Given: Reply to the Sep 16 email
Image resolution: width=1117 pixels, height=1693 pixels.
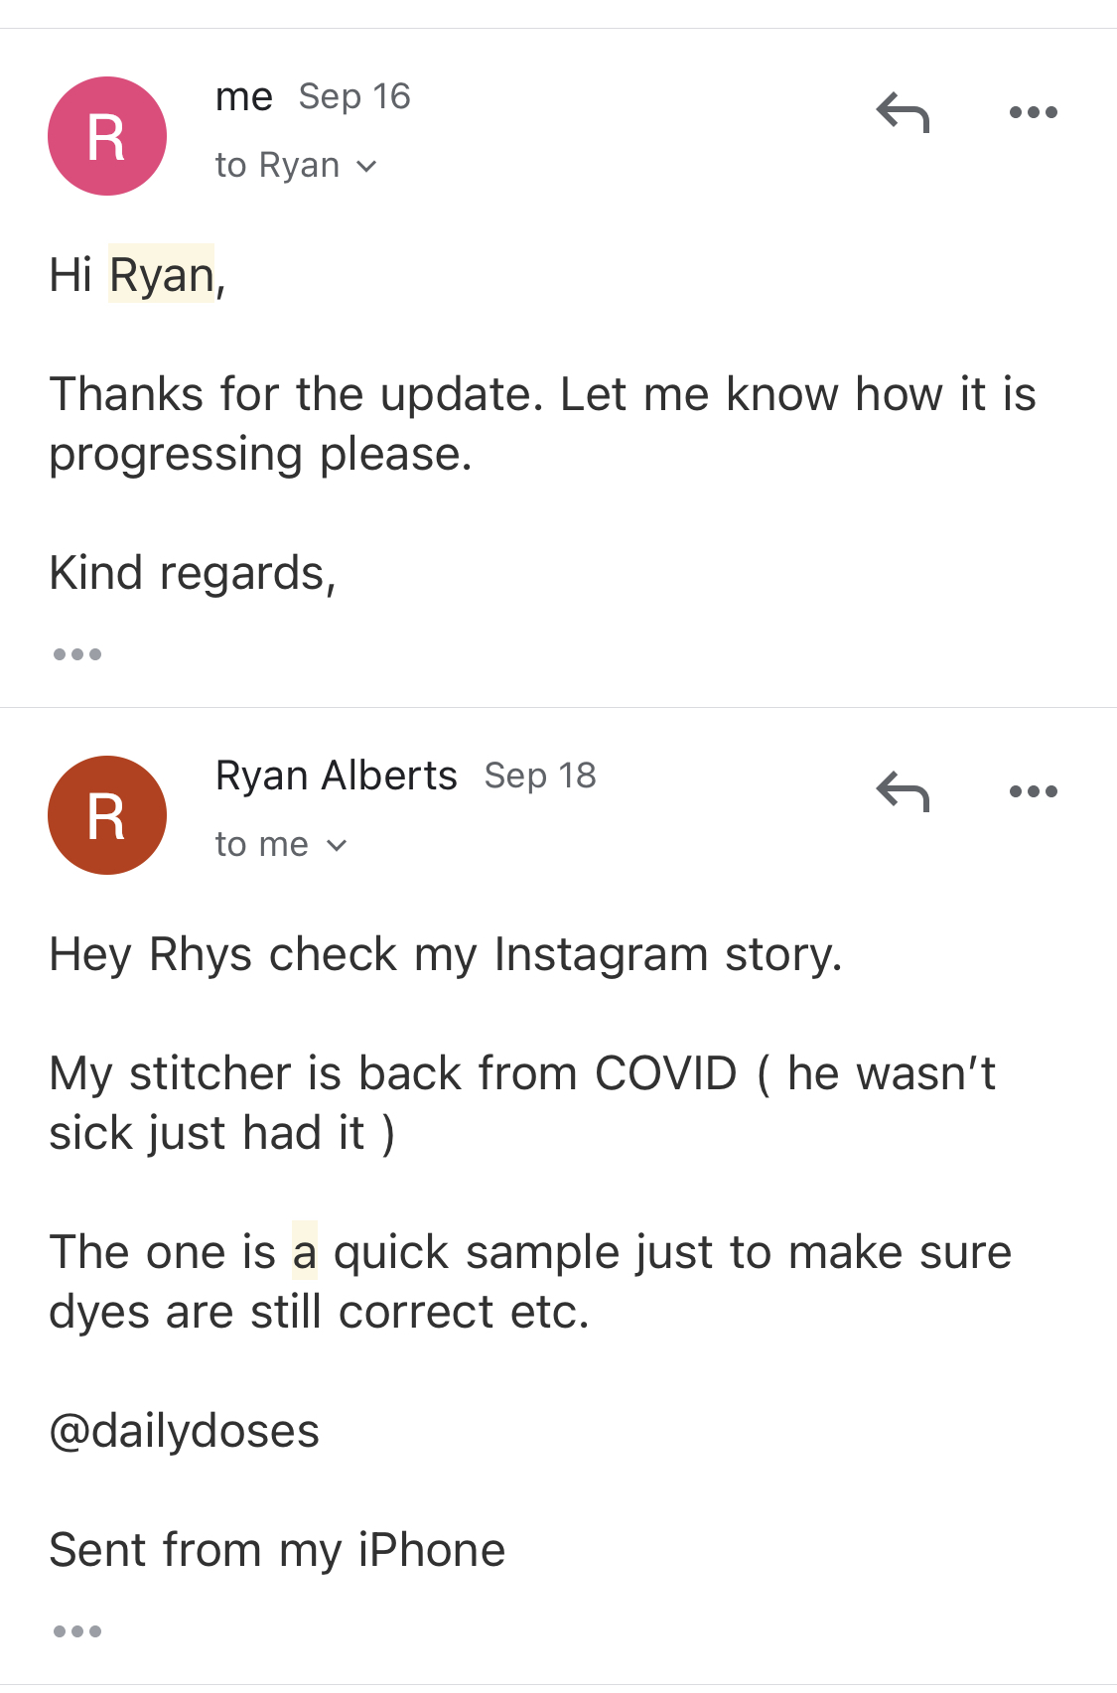Looking at the screenshot, I should coord(903,112).
